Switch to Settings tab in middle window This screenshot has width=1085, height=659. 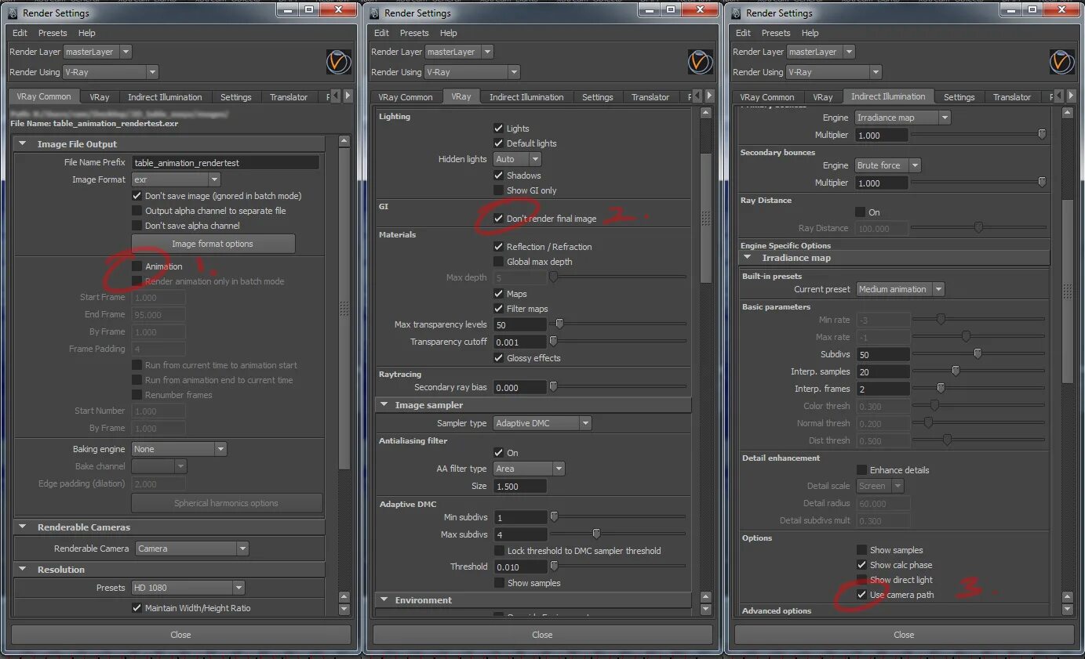tap(598, 97)
